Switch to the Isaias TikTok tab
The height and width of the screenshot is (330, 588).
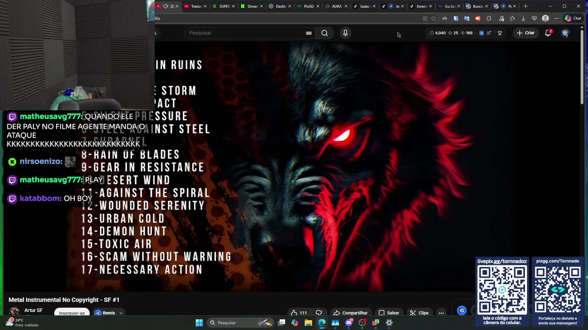click(x=364, y=6)
